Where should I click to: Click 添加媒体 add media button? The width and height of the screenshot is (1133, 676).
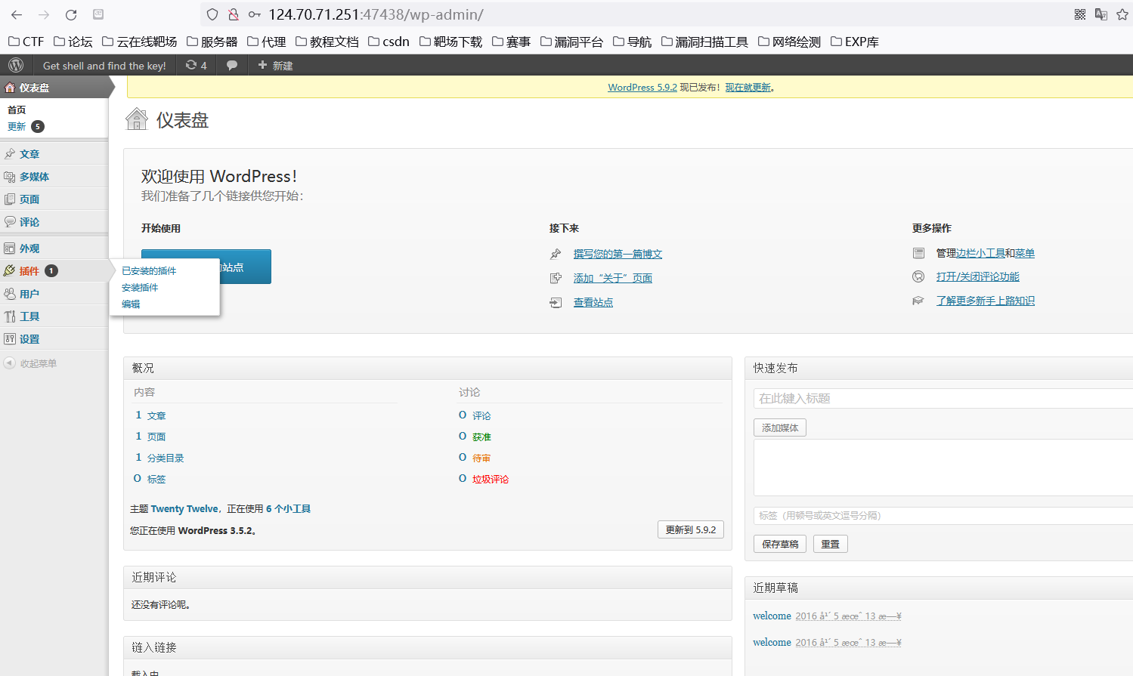coord(780,428)
